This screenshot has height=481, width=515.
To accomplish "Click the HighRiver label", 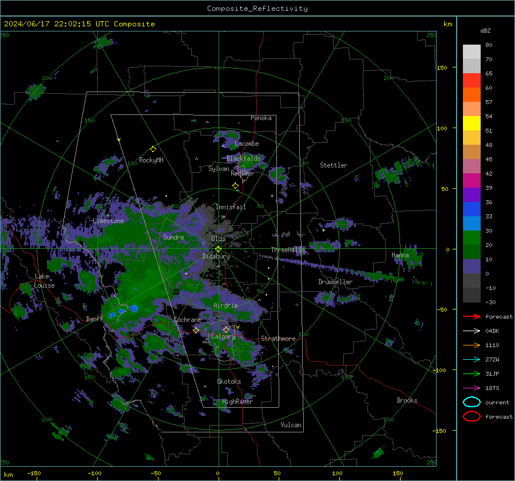I will tap(237, 402).
